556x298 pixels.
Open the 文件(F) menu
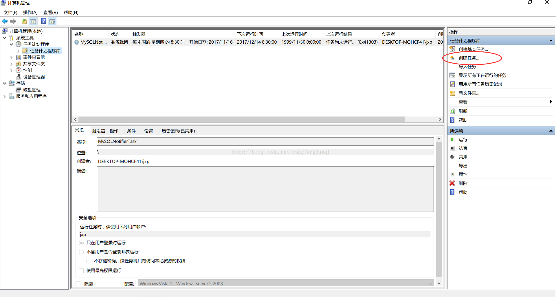(x=10, y=12)
